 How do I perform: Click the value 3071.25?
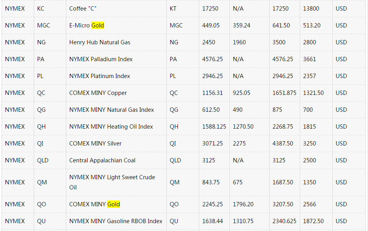coord(212,144)
